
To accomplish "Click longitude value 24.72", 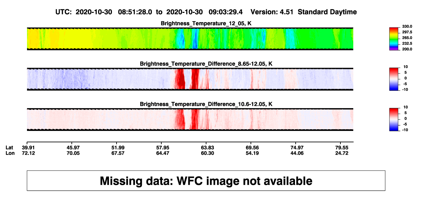I will click(342, 153).
